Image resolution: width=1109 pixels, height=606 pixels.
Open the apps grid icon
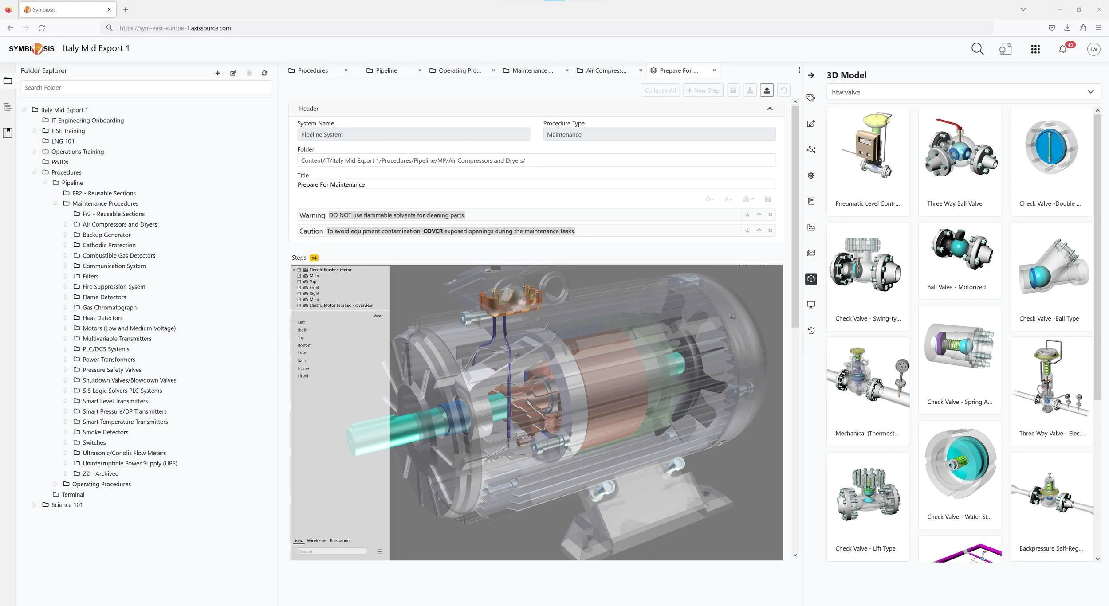(1035, 49)
